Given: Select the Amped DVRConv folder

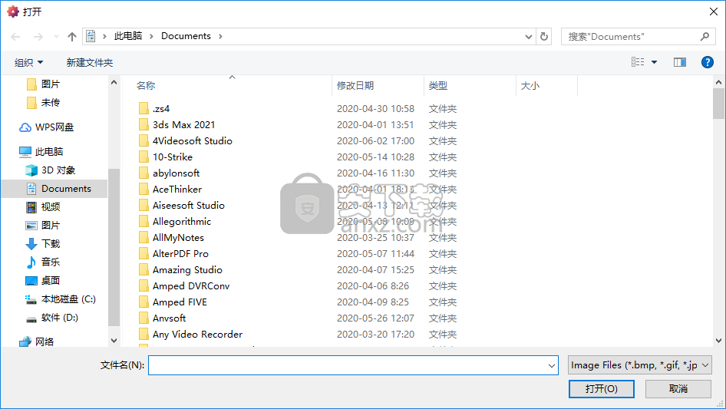Looking at the screenshot, I should coord(184,285).
